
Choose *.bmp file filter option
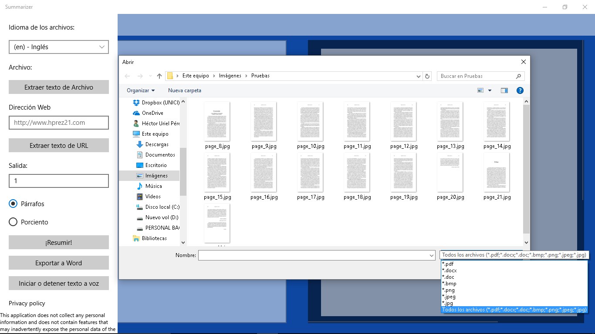pos(514,284)
